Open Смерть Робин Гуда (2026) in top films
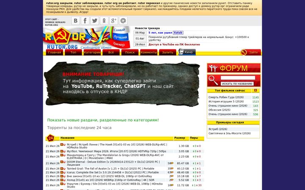The image size is (305, 190). [x=226, y=97]
